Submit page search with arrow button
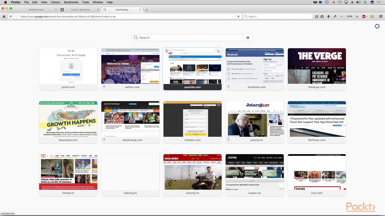The height and width of the screenshot is (216, 385). [x=248, y=37]
